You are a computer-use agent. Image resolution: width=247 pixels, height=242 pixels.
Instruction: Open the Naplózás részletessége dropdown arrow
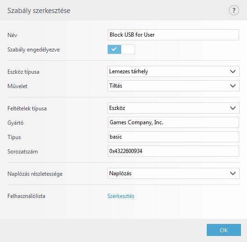(x=233, y=173)
